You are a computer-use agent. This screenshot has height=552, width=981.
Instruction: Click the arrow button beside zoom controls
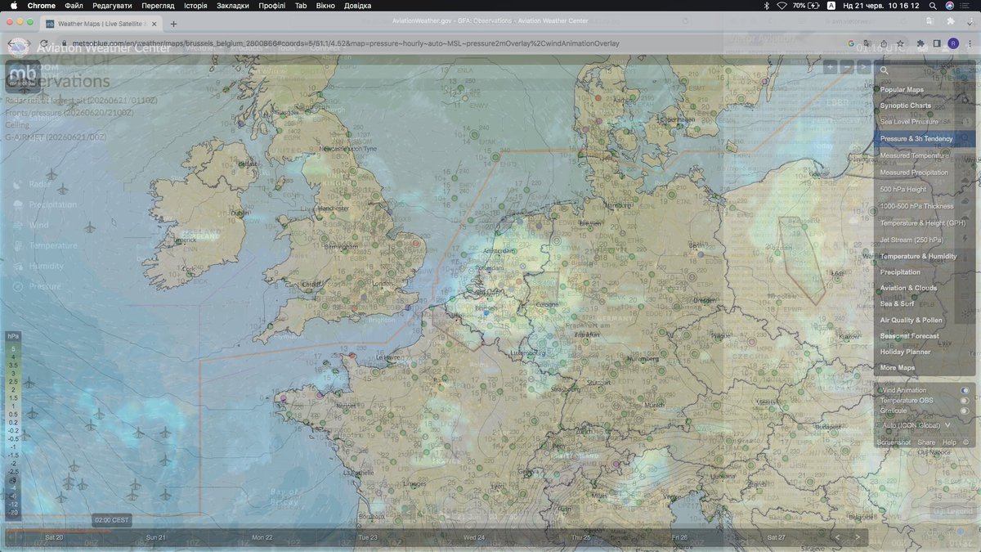(x=864, y=67)
